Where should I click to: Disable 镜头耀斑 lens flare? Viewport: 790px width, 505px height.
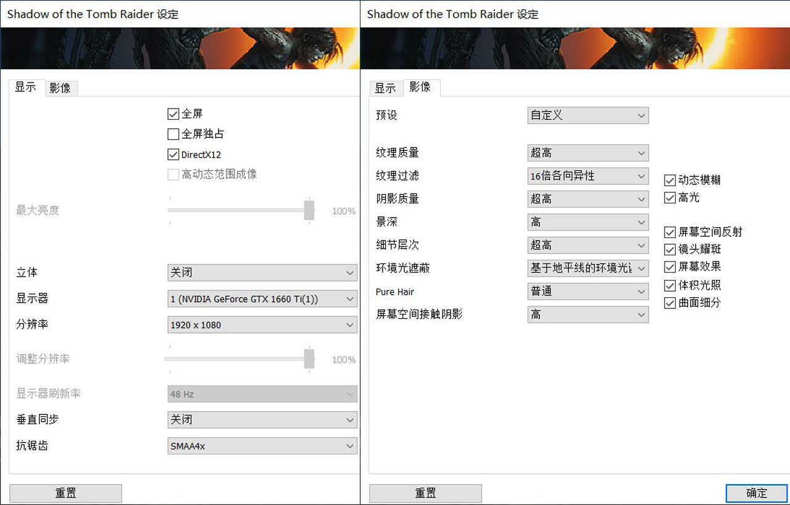coord(670,249)
